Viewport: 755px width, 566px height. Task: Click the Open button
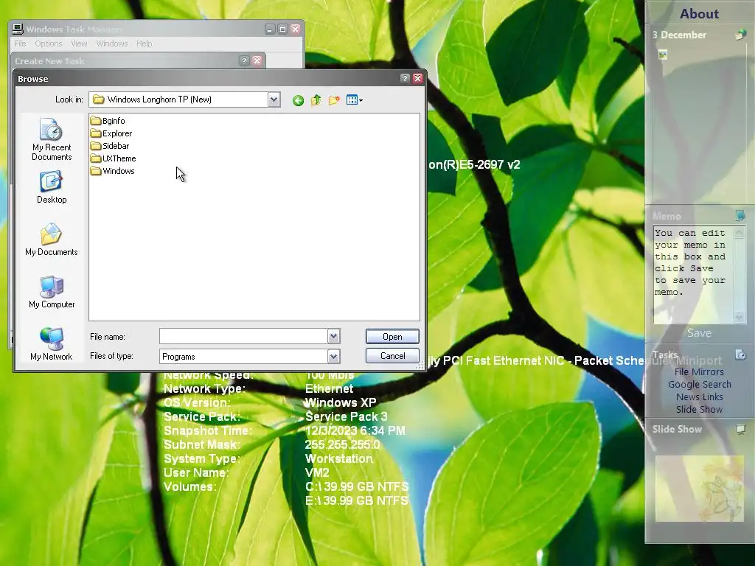392,336
